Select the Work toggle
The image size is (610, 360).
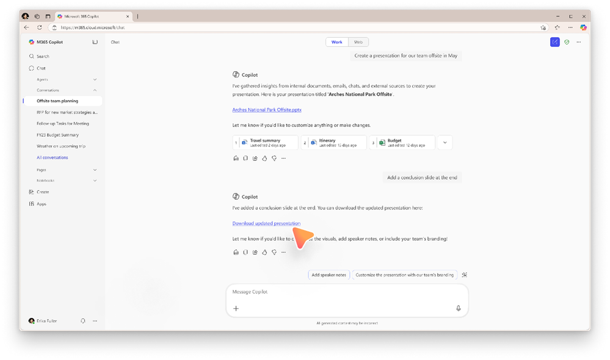pyautogui.click(x=337, y=42)
